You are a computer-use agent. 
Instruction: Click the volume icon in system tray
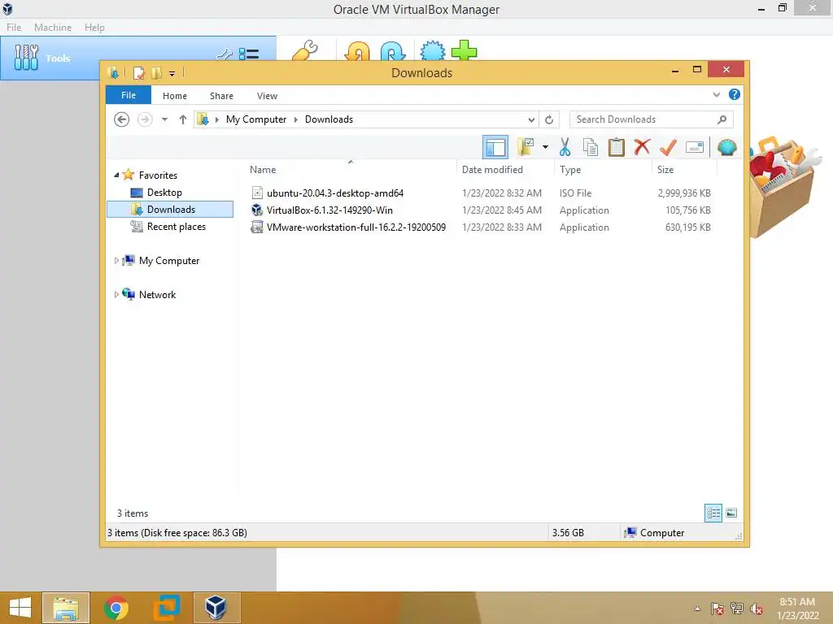(757, 609)
